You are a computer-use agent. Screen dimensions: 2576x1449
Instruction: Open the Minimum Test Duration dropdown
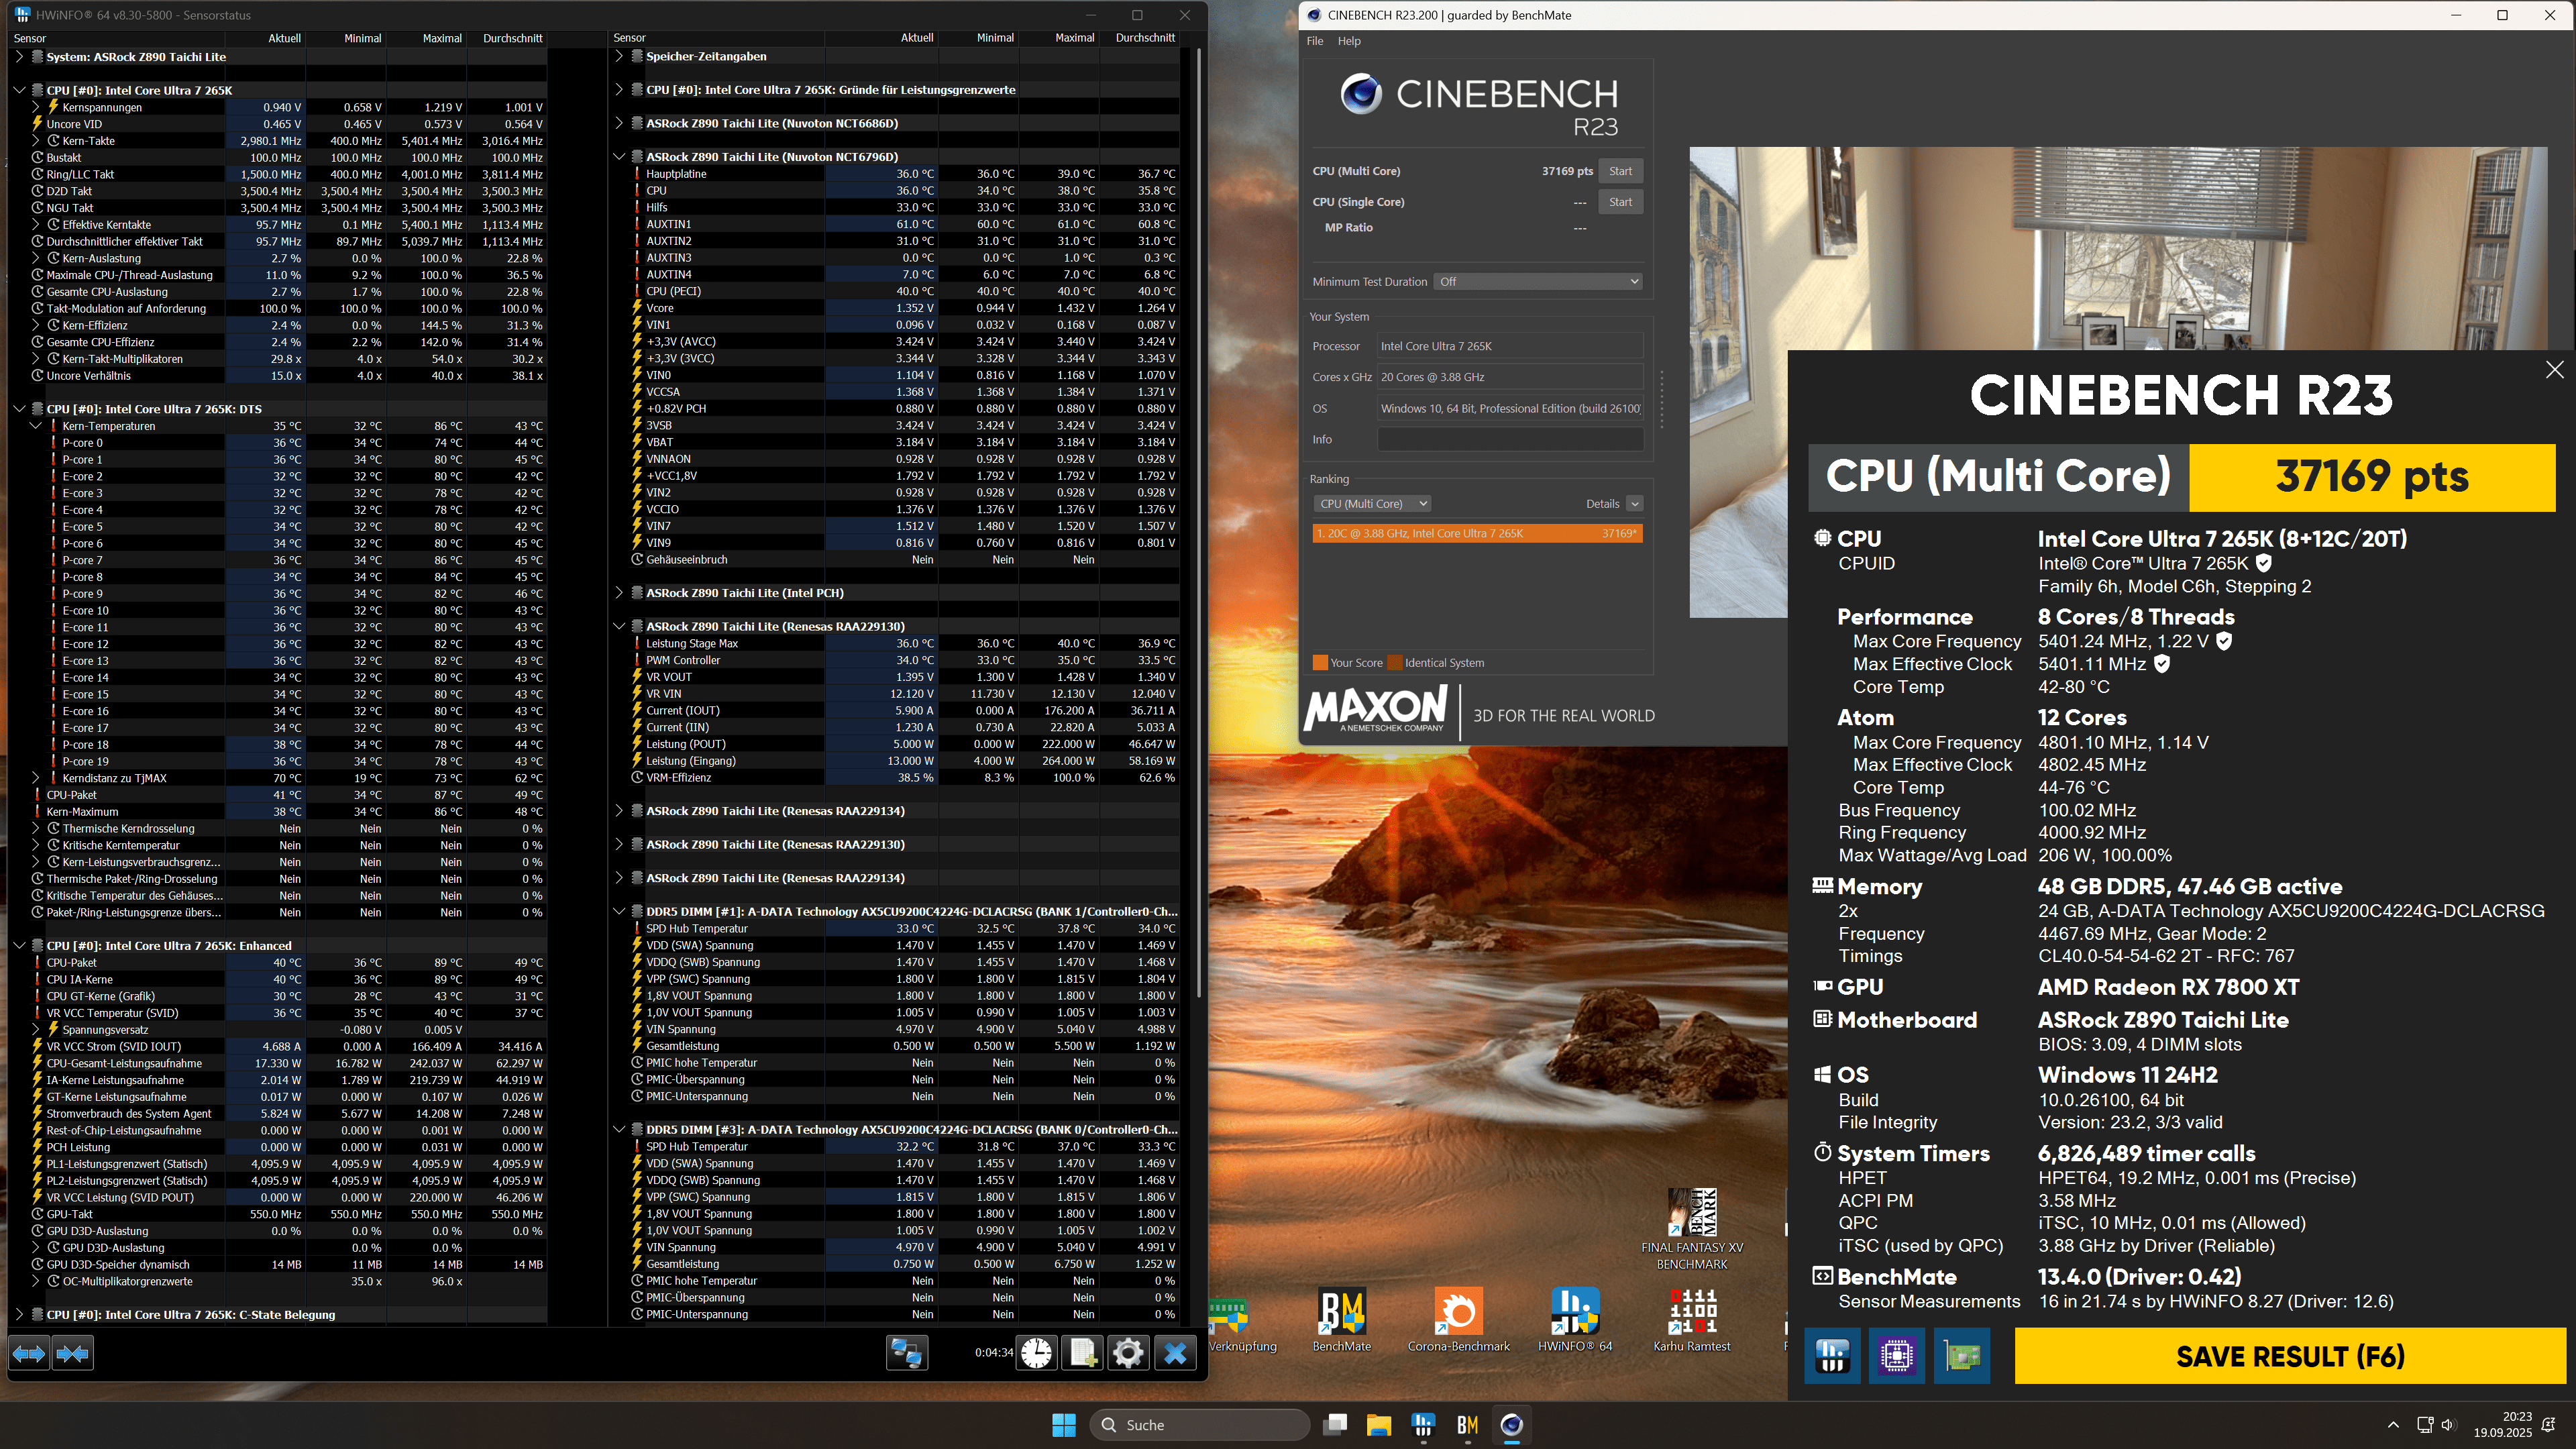coord(1538,282)
